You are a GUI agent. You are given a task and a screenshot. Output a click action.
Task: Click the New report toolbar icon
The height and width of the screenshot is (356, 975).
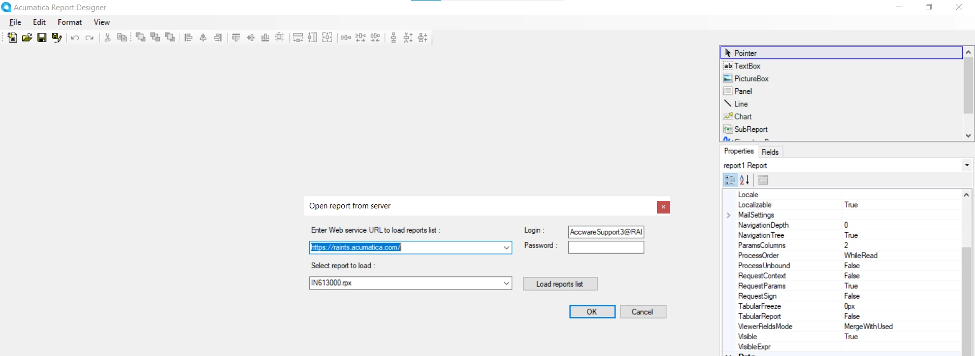tap(12, 38)
